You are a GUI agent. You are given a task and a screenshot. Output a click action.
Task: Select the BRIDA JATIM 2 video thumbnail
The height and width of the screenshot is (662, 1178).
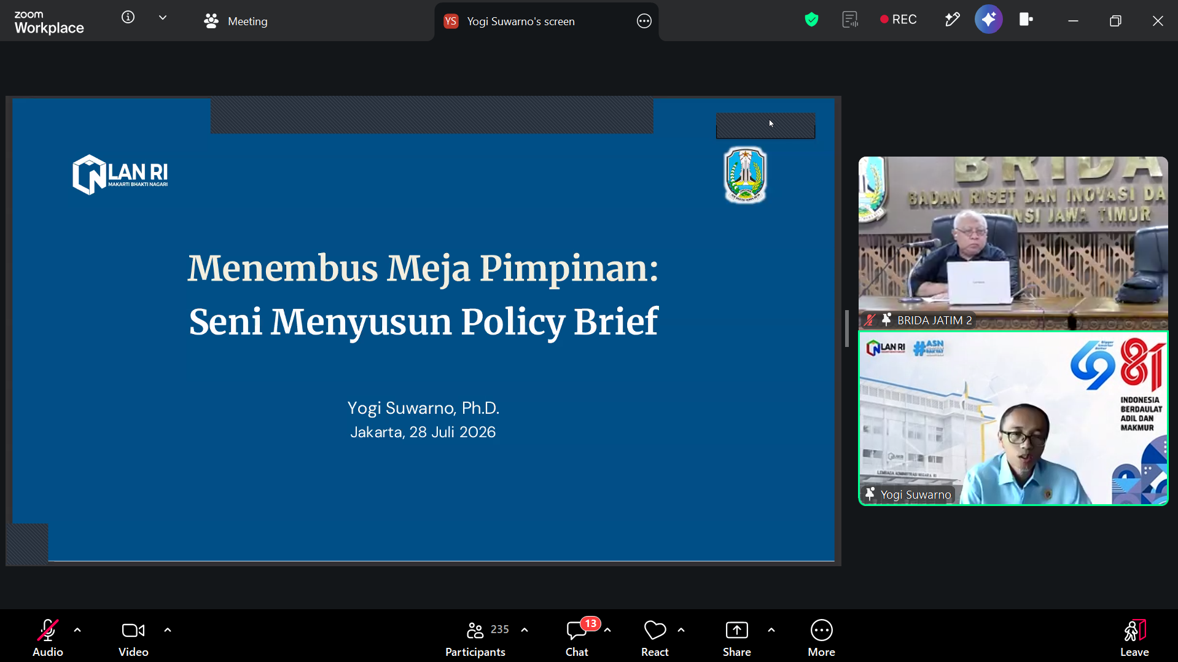(x=1013, y=243)
